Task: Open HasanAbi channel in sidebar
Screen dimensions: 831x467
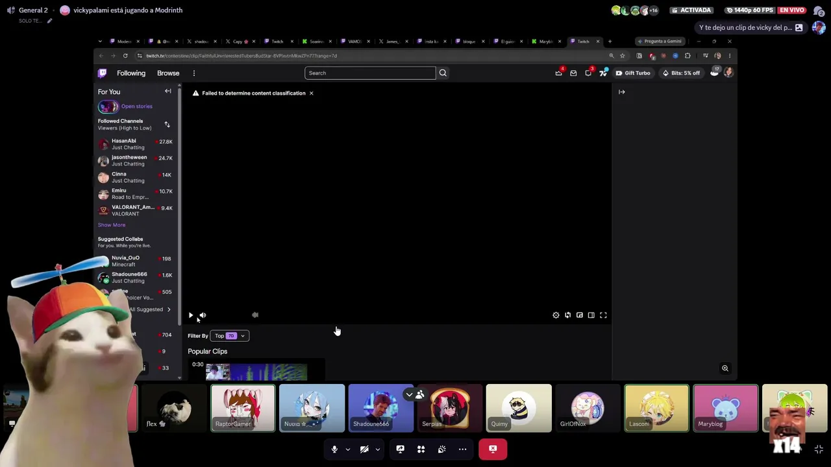Action: [135, 144]
